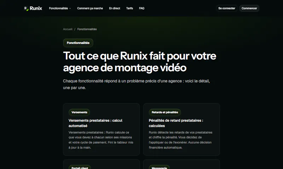Open the Runix home wordmark
The image size is (283, 169).
36,8
